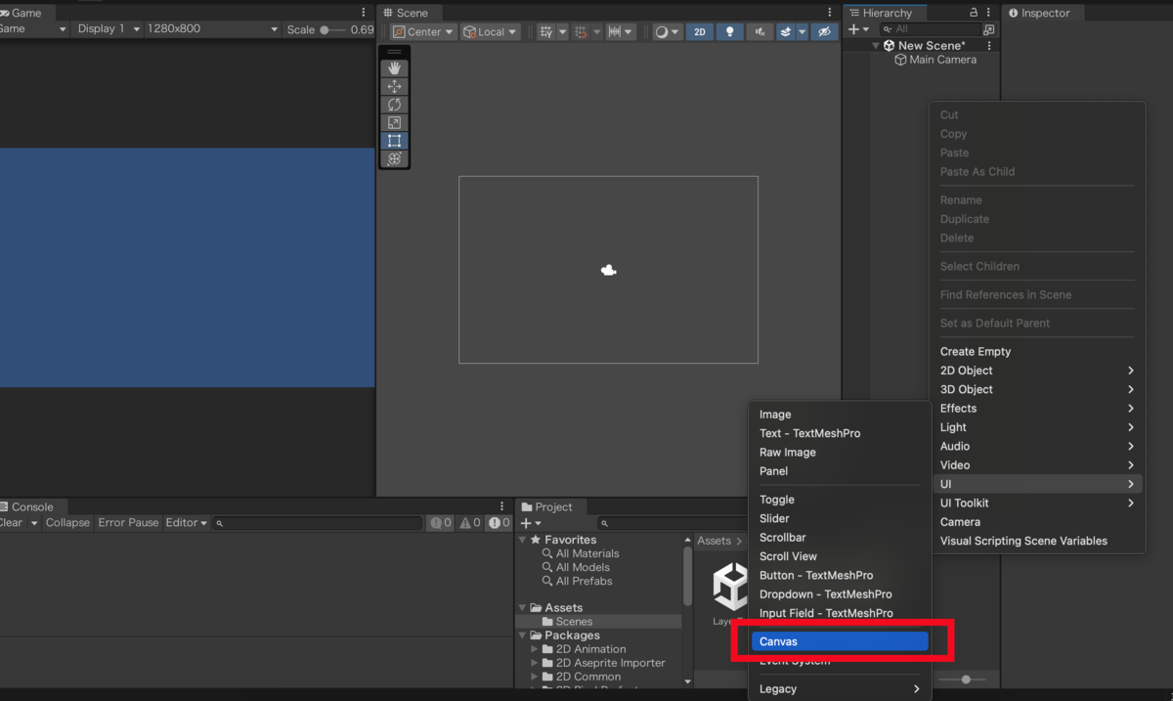Toggle scene effects layers button

pos(786,31)
